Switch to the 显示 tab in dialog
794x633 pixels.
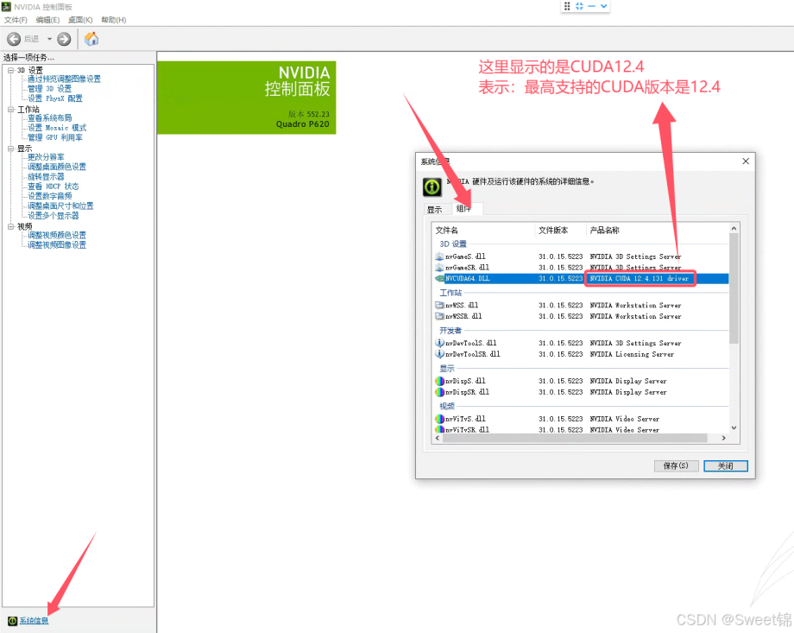434,209
